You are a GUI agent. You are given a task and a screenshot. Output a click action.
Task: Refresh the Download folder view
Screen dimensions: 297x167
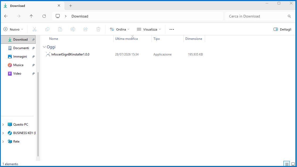44,16
